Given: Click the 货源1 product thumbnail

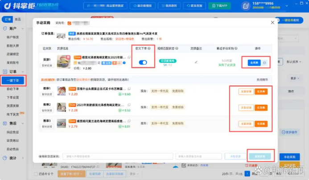Looking at the screenshot, I should point(64,62).
